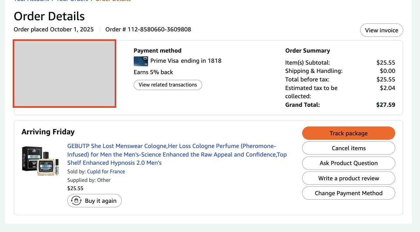Image resolution: width=420 pixels, height=232 pixels.
Task: Change the payment method
Action: click(x=349, y=193)
